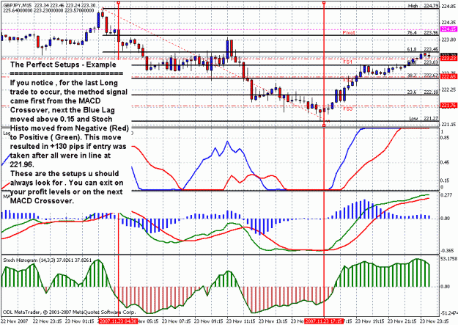Click the -51.2474 Stoch scale label
This screenshot has width=458, height=325.
[x=448, y=313]
